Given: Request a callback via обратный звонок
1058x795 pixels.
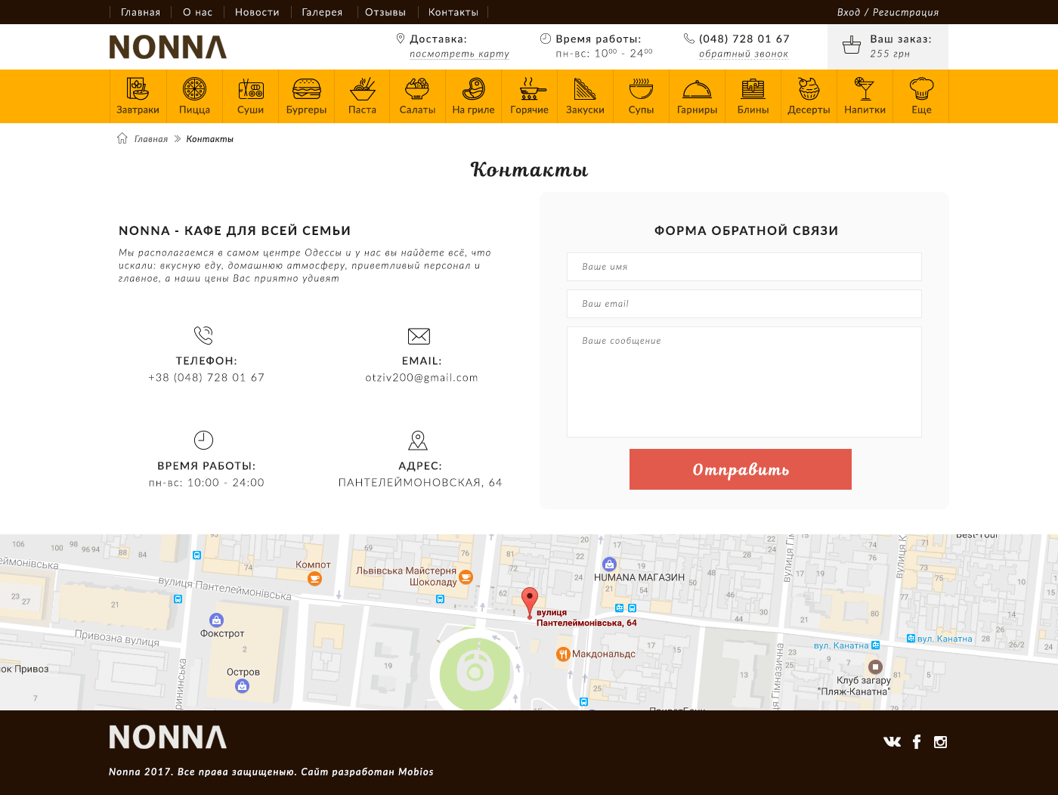Looking at the screenshot, I should point(744,54).
